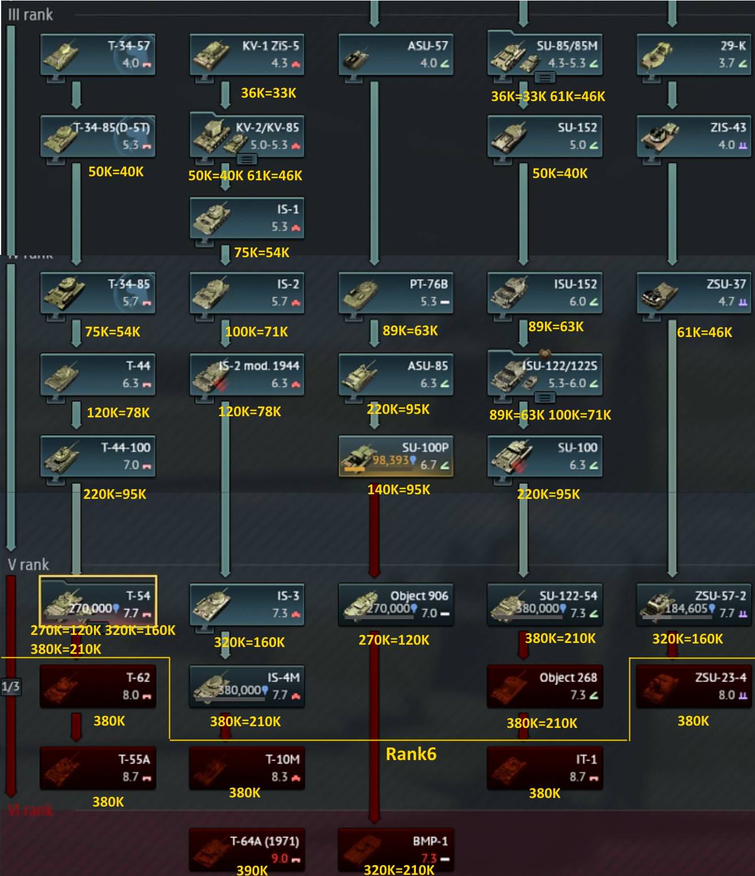The height and width of the screenshot is (876, 755).
Task: Select the T-34-85 medium tank
Action: pos(98,292)
